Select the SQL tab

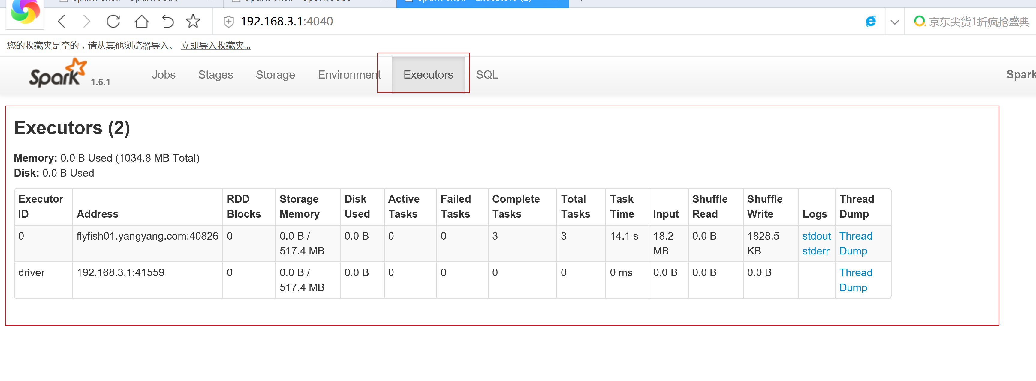486,75
